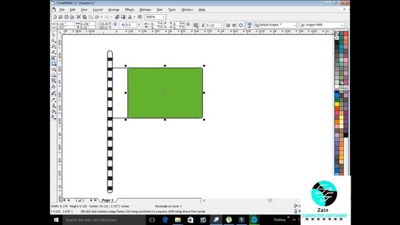
Task: Click the Import icon in toolbar
Action: (x=117, y=17)
